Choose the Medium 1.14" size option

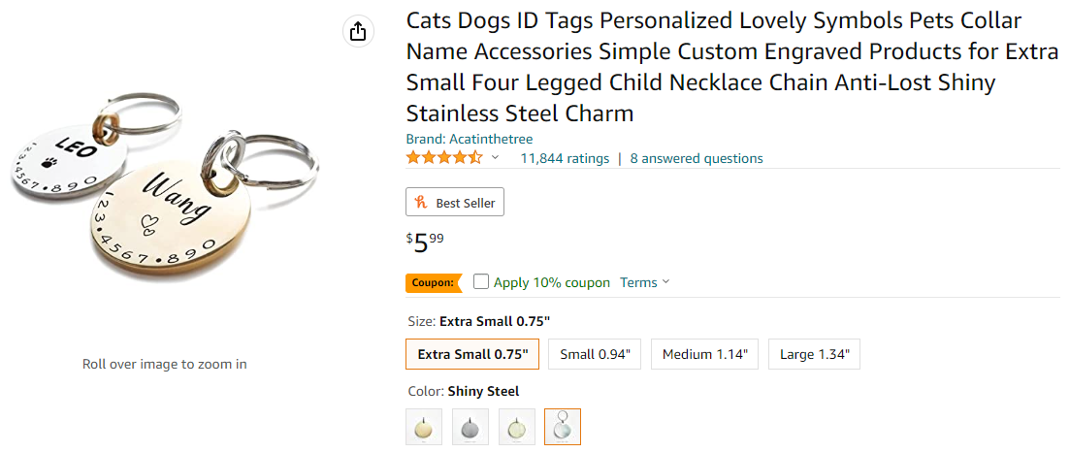[704, 354]
